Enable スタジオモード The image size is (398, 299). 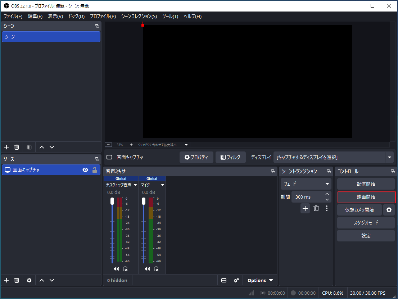(366, 223)
